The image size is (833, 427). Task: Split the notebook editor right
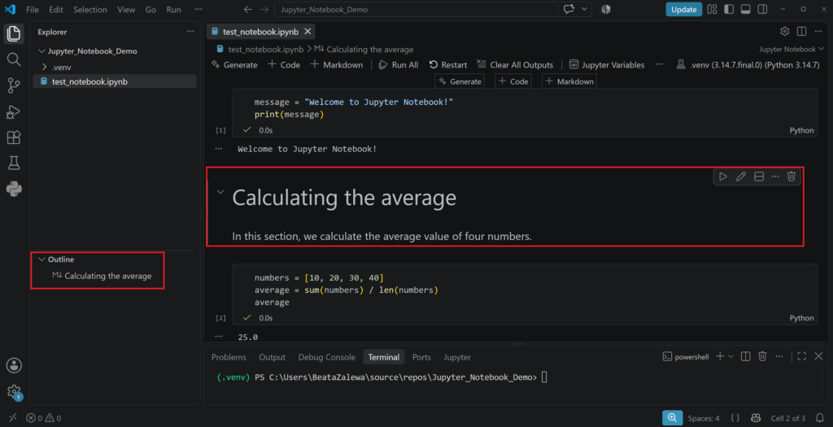[801, 32]
